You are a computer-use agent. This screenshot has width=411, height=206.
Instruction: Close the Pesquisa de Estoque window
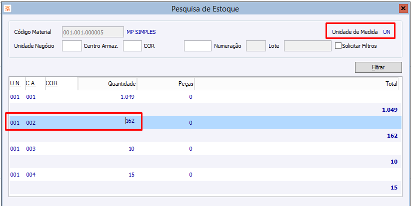click(x=402, y=8)
